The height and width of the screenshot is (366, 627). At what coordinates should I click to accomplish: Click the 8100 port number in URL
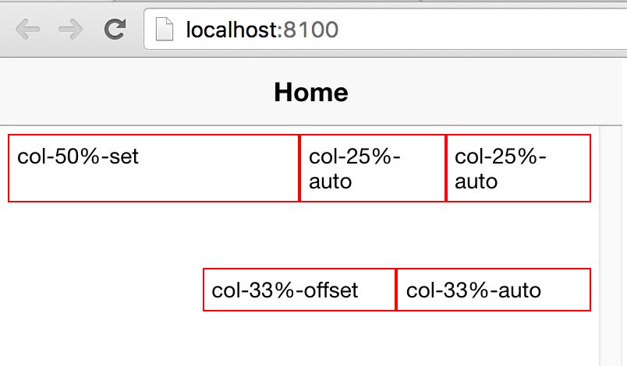pos(310,30)
